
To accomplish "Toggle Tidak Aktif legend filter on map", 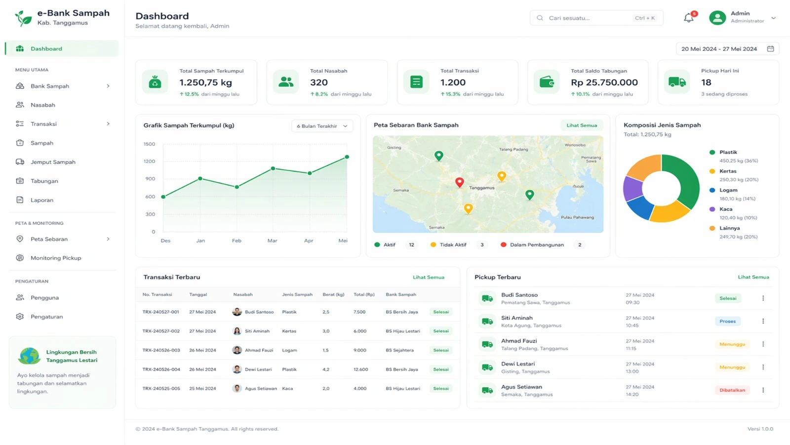I will [x=448, y=244].
